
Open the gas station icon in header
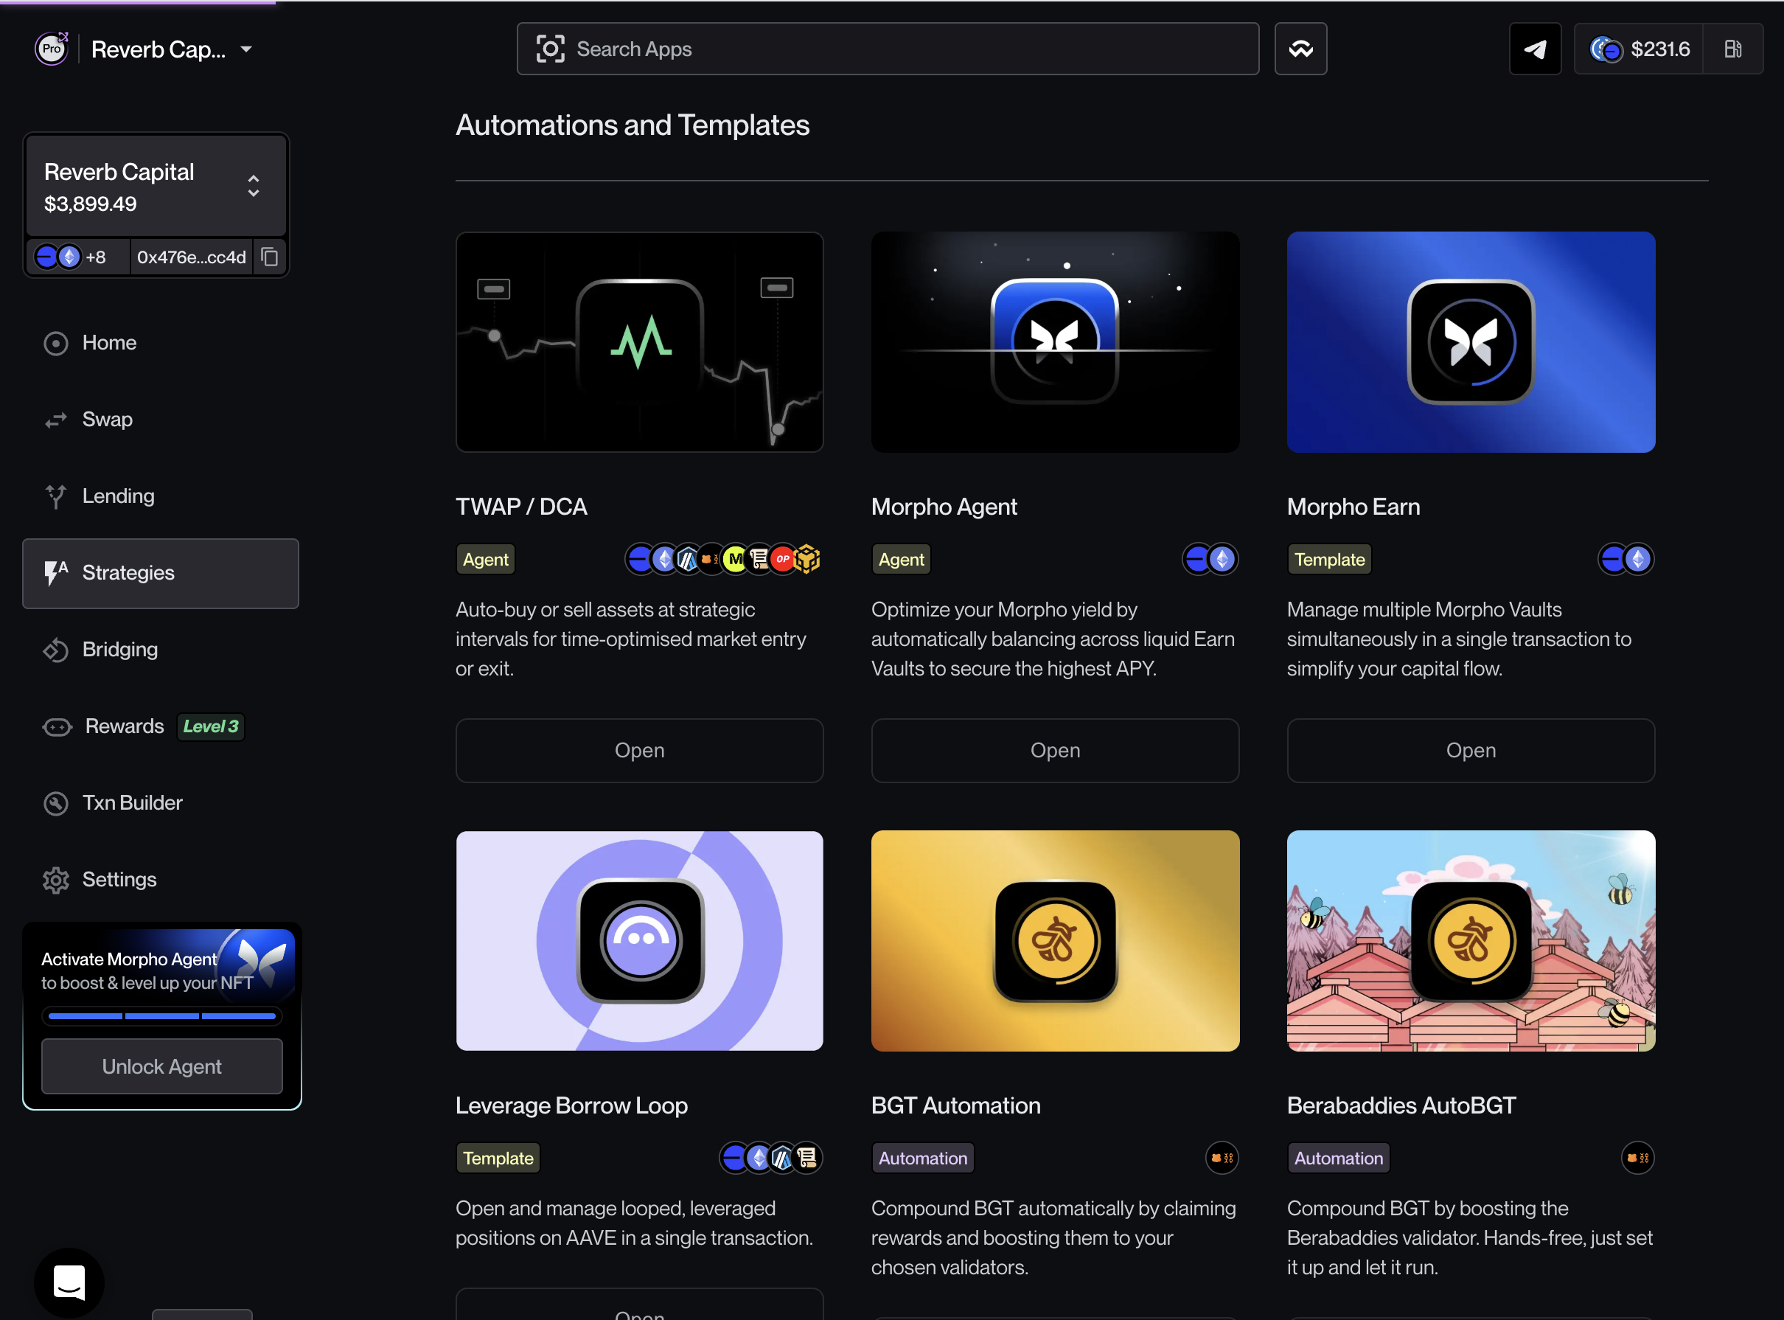(x=1732, y=49)
